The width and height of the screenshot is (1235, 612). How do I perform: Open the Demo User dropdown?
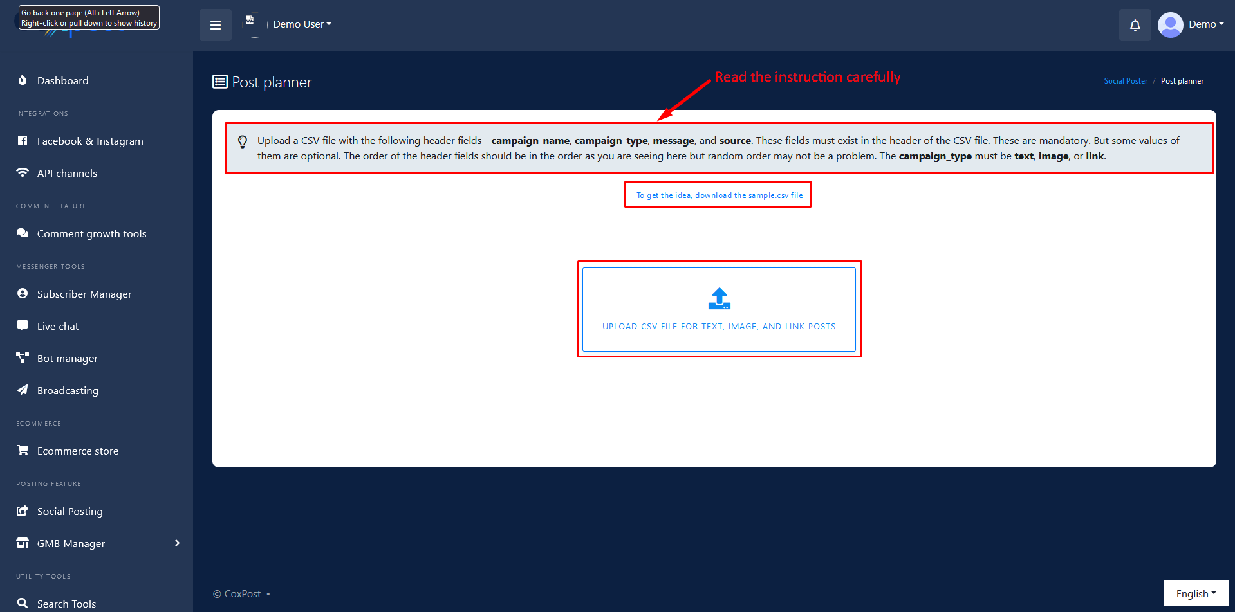(302, 24)
